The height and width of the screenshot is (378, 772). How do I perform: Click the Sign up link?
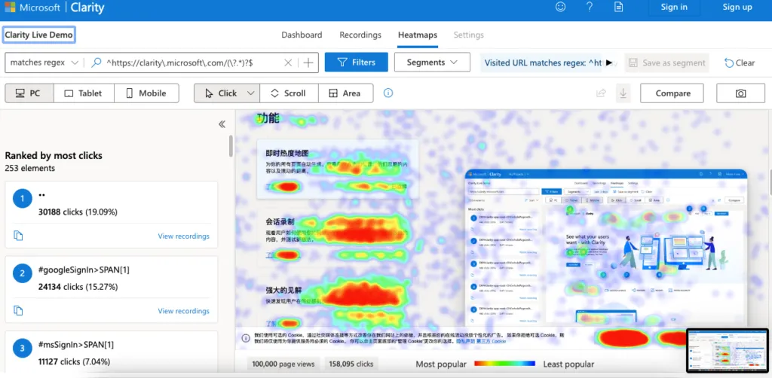737,7
